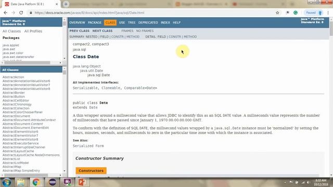Click the network icon in system tray

click(x=303, y=182)
